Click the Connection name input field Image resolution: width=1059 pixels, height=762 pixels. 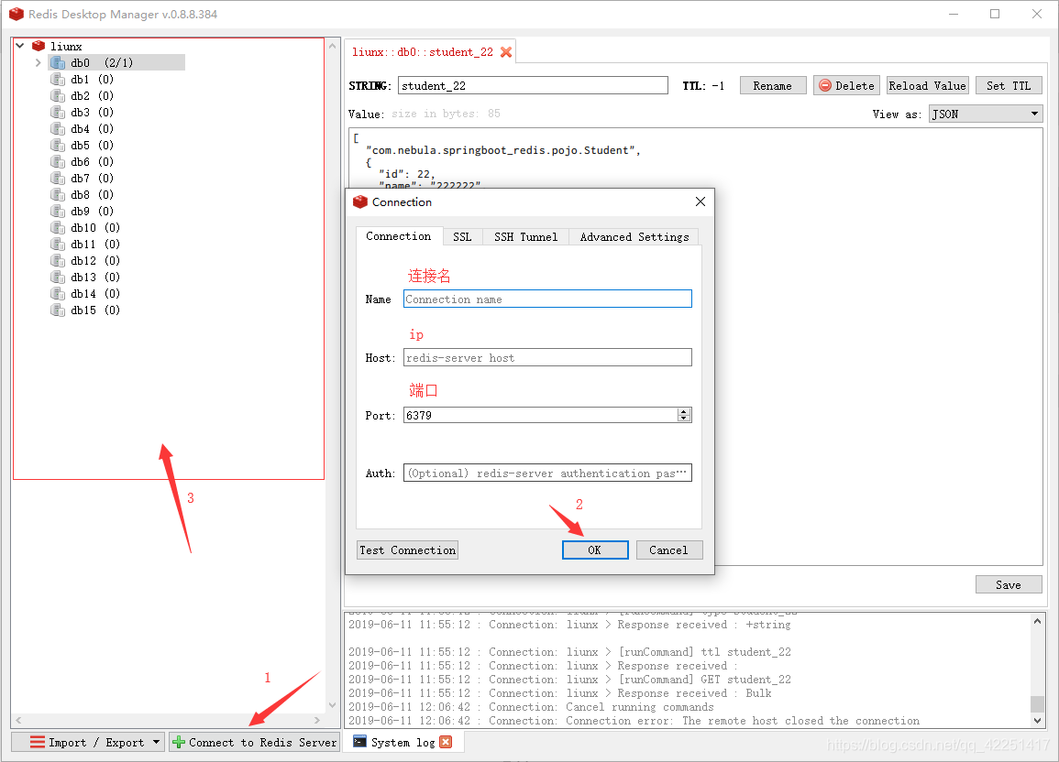click(547, 299)
